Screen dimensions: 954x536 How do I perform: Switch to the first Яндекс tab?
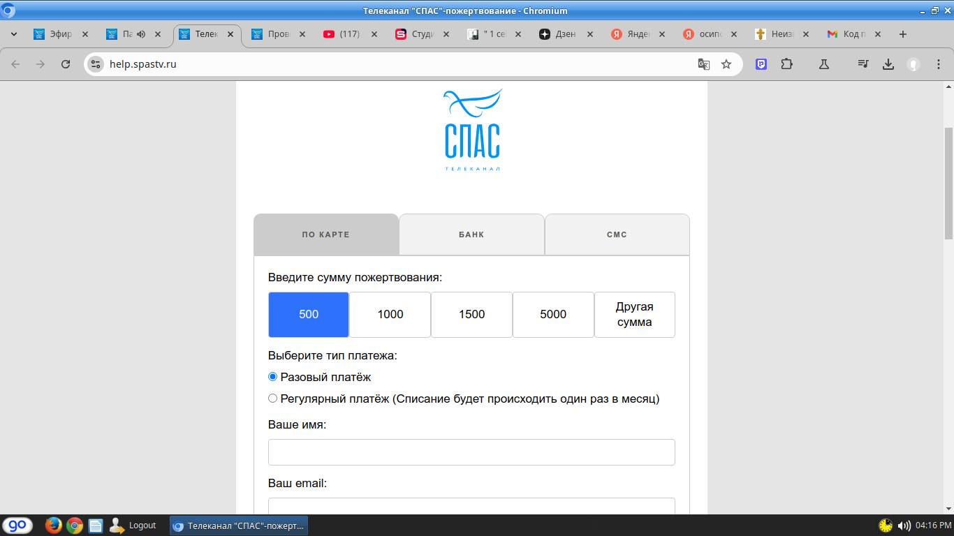pos(638,34)
